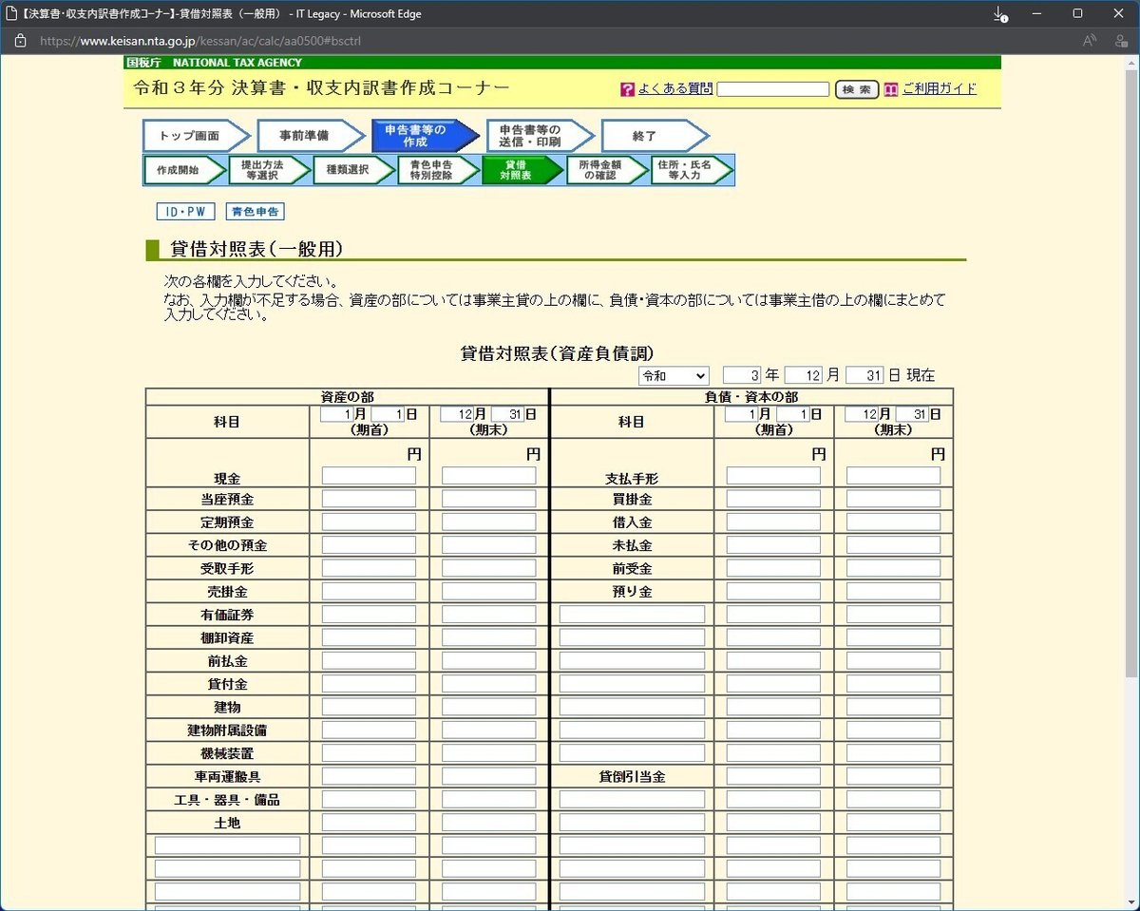Click first blank liability name field below 預り金

click(632, 615)
